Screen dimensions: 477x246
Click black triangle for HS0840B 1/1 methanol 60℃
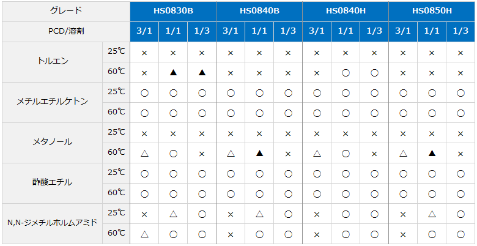(259, 154)
